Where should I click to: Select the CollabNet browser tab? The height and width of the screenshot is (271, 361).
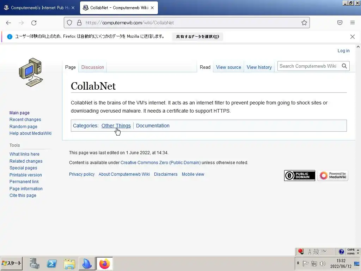pos(119,8)
